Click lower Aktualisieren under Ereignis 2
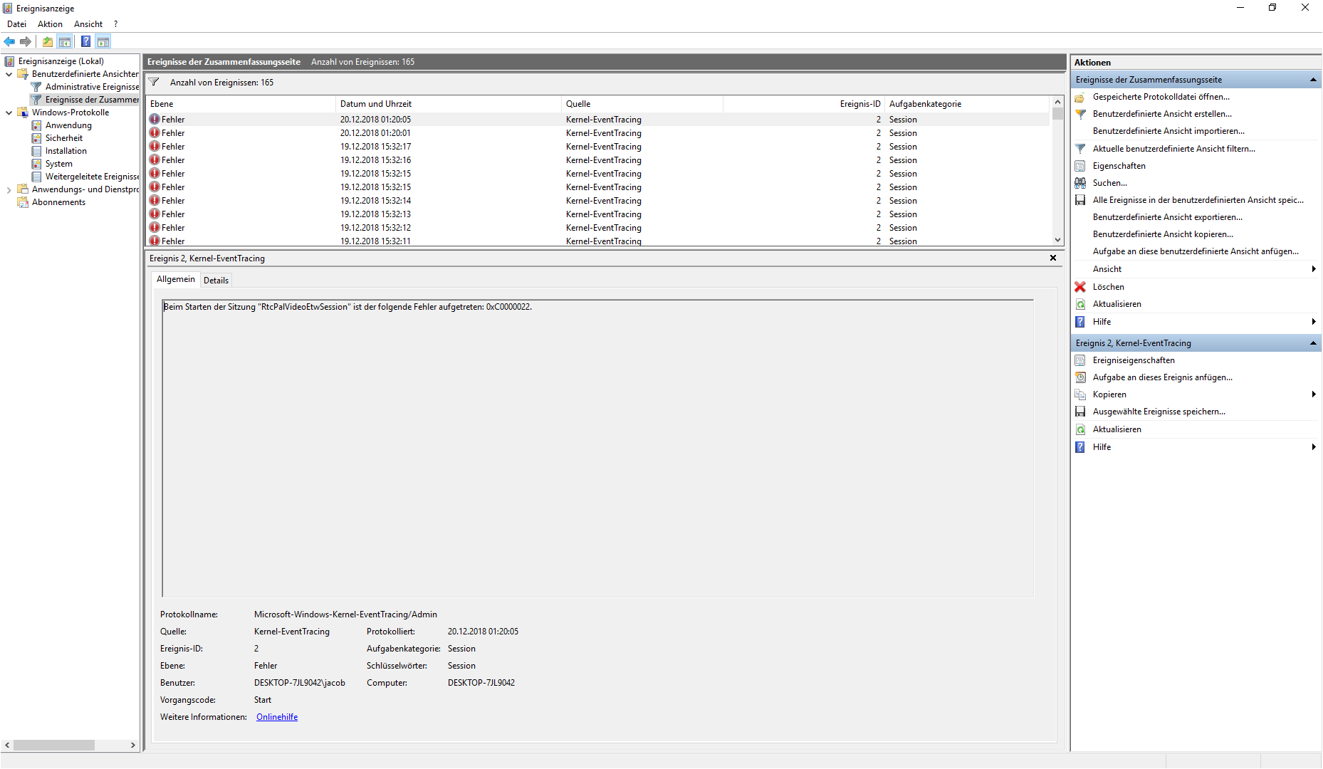The height and width of the screenshot is (769, 1323). (x=1117, y=429)
